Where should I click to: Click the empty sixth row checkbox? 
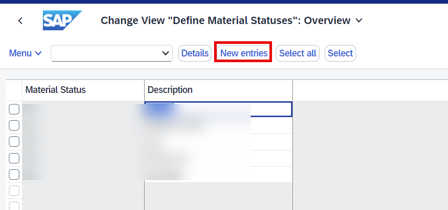pyautogui.click(x=14, y=191)
